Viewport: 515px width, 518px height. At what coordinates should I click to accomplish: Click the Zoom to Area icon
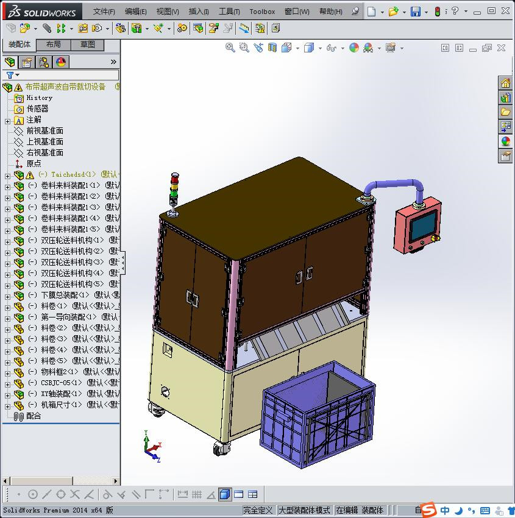click(244, 48)
